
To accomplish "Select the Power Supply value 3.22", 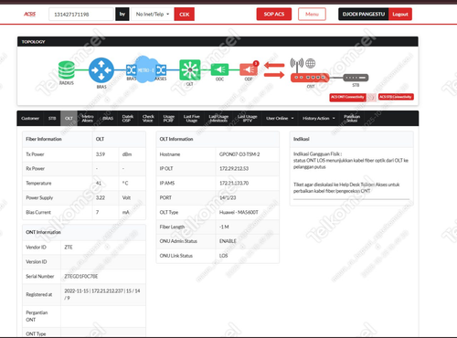I will pos(101,197).
